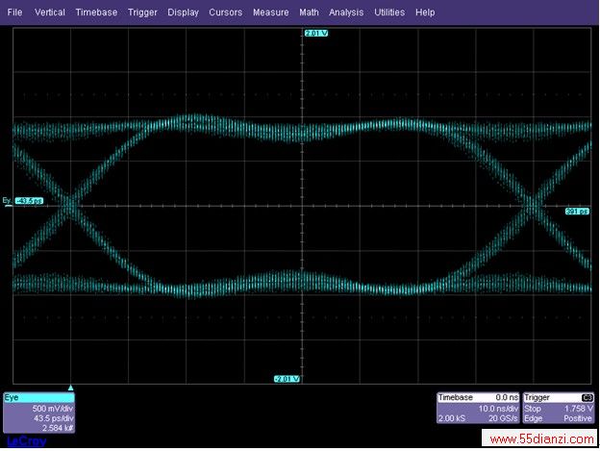Open the Cursors menu

[225, 13]
